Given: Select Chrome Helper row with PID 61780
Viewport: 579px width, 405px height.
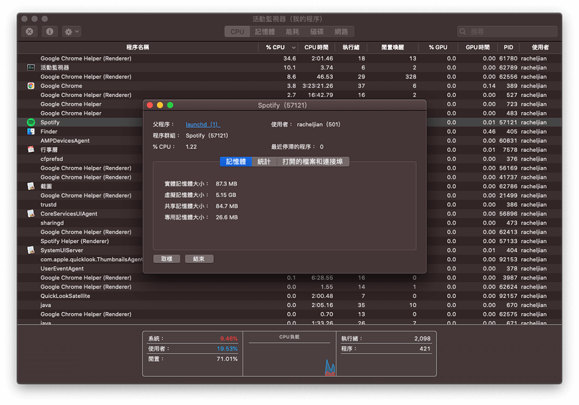Looking at the screenshot, I should click(x=289, y=58).
